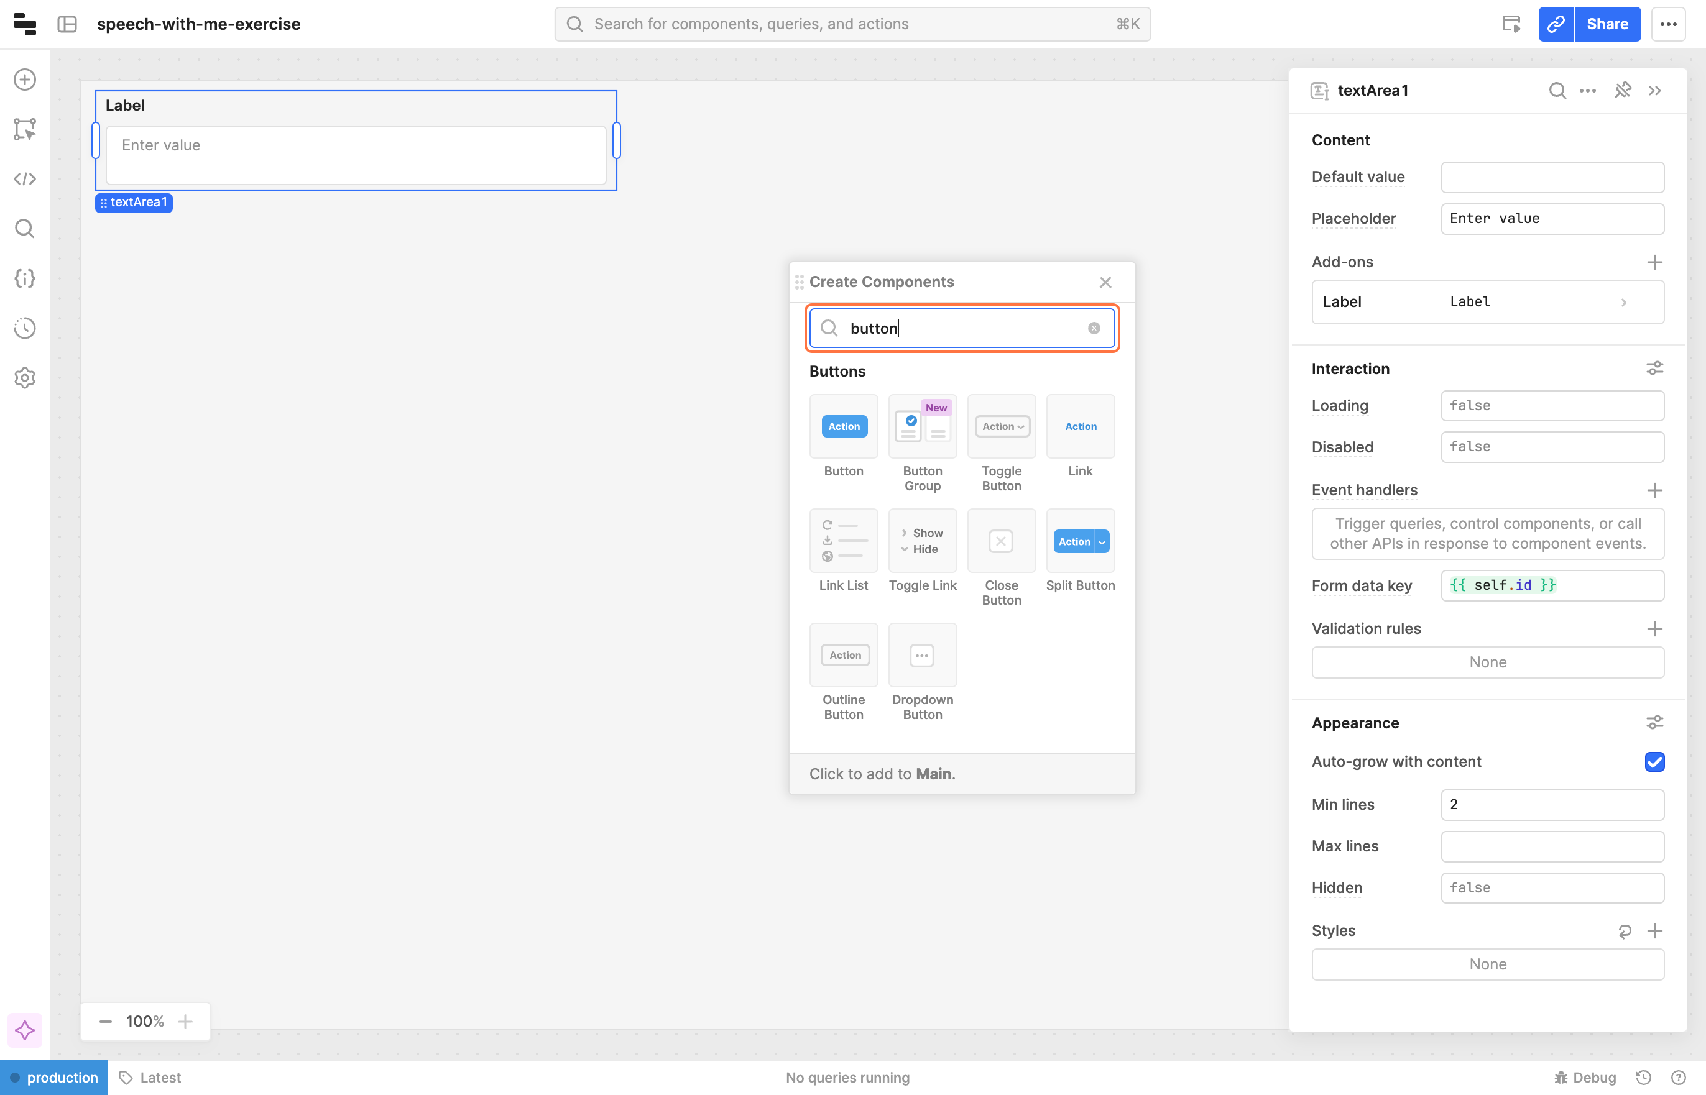Click the Preview app icon
Image resolution: width=1706 pixels, height=1095 pixels.
click(1511, 24)
